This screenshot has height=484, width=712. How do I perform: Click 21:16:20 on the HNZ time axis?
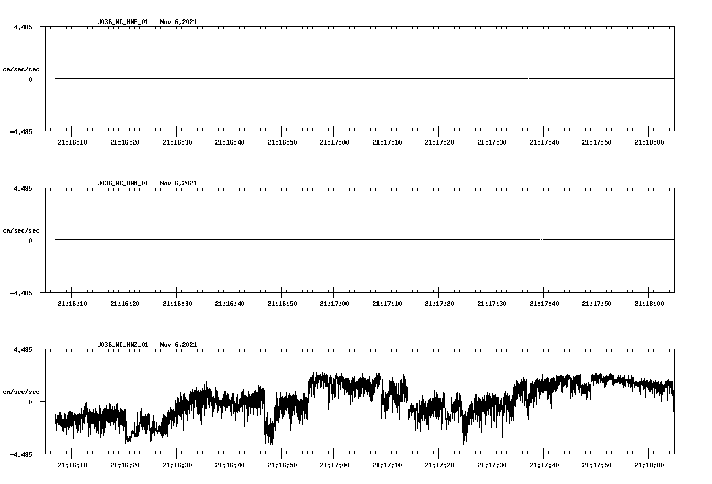tap(125, 465)
